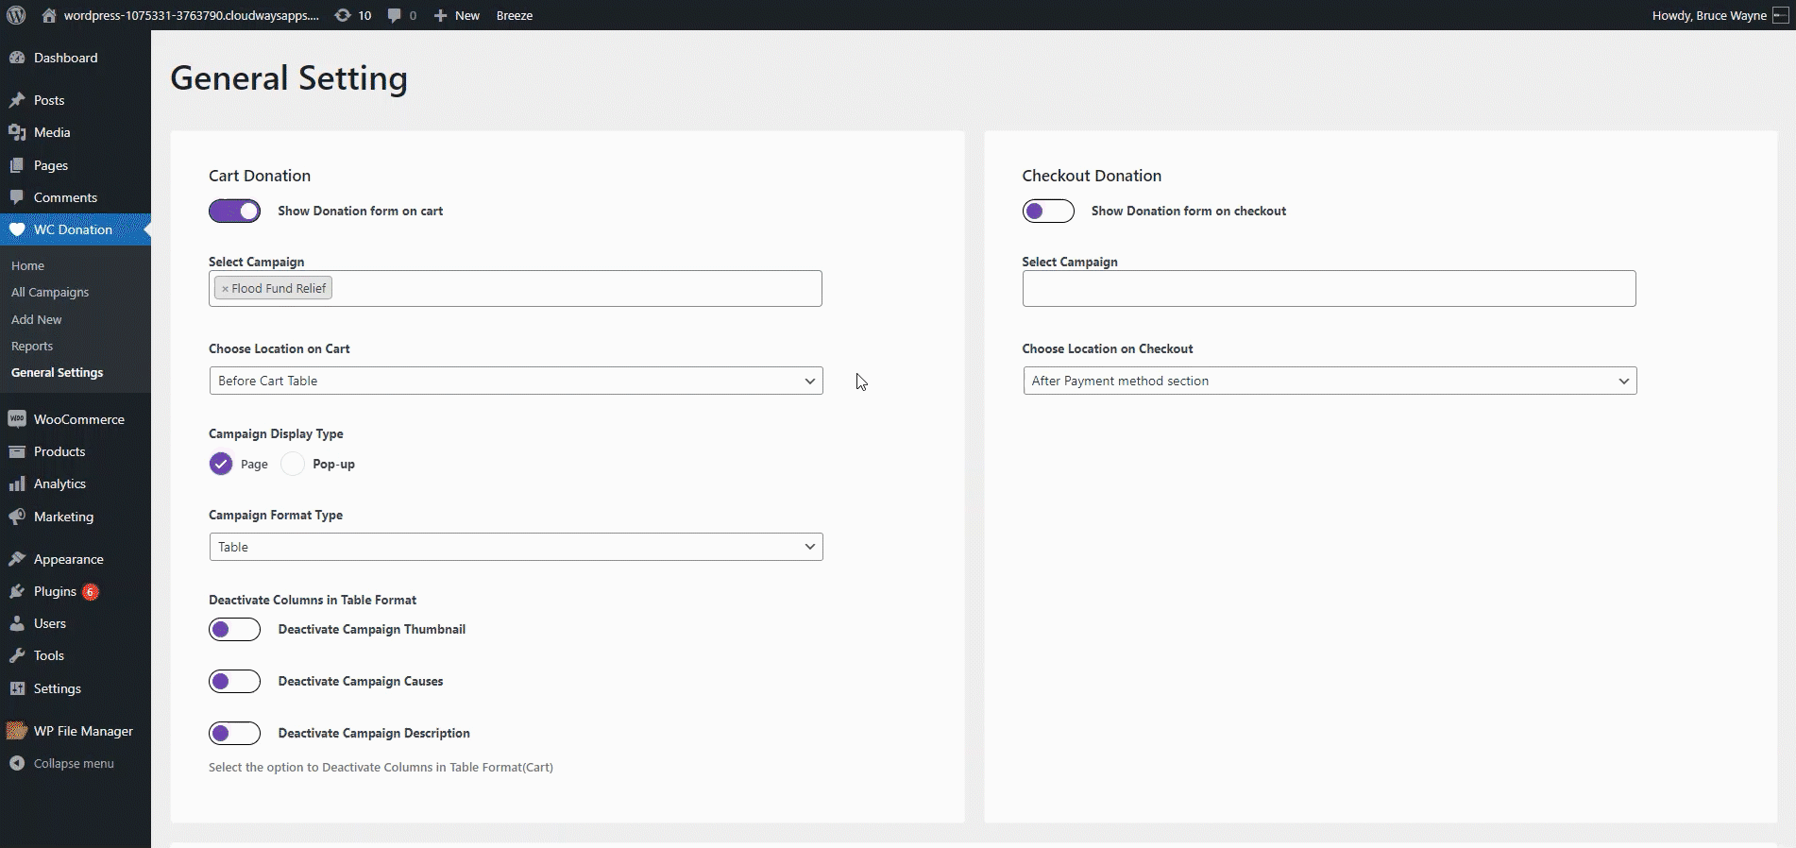The image size is (1796, 848).
Task: Click the Products icon in sidebar
Action: 17,451
